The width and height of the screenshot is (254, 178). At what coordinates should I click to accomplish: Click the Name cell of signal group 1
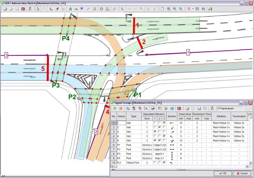point(121,123)
